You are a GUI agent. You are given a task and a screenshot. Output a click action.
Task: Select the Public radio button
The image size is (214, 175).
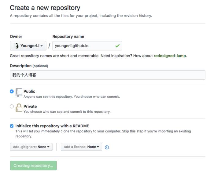click(x=12, y=91)
